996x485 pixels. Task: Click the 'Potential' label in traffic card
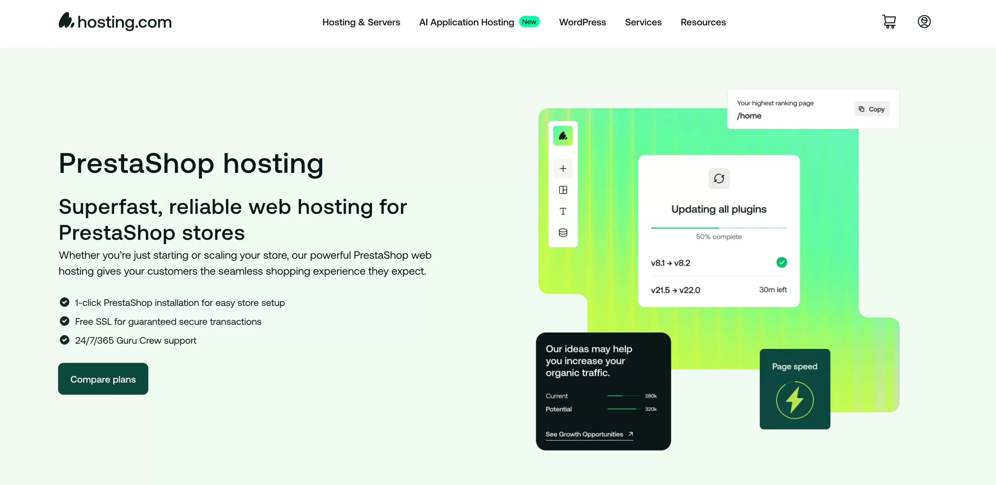(x=558, y=409)
